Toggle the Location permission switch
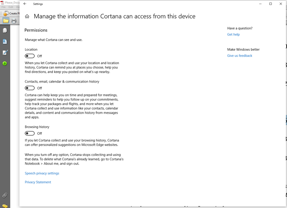This screenshot has width=287, height=208. pos(30,56)
